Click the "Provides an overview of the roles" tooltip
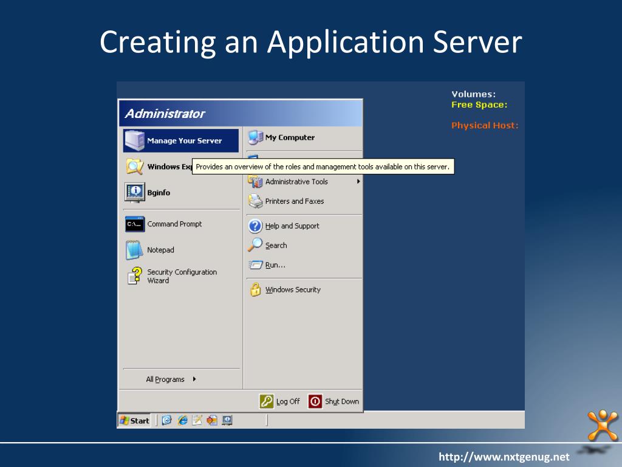Screen dimensions: 622x467 [323, 167]
